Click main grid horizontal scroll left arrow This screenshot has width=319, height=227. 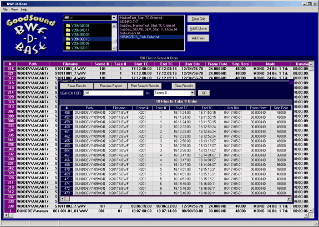tap(6, 215)
